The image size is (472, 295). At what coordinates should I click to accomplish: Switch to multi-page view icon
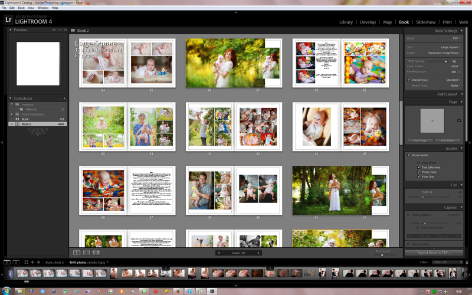point(76,253)
